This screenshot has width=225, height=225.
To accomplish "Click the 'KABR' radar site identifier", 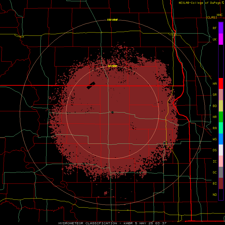I will click(x=128, y=223).
